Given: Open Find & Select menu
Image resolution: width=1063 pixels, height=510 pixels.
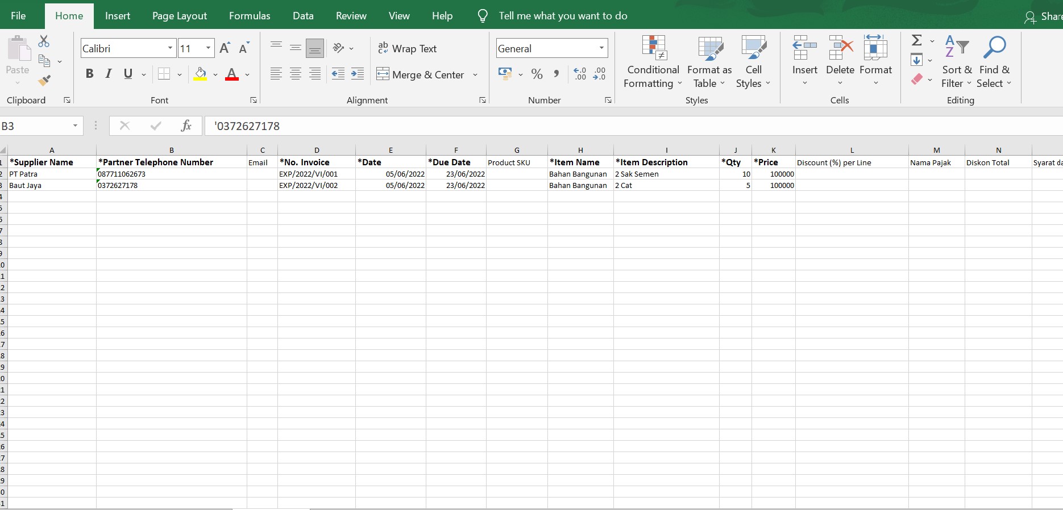Looking at the screenshot, I should point(994,62).
